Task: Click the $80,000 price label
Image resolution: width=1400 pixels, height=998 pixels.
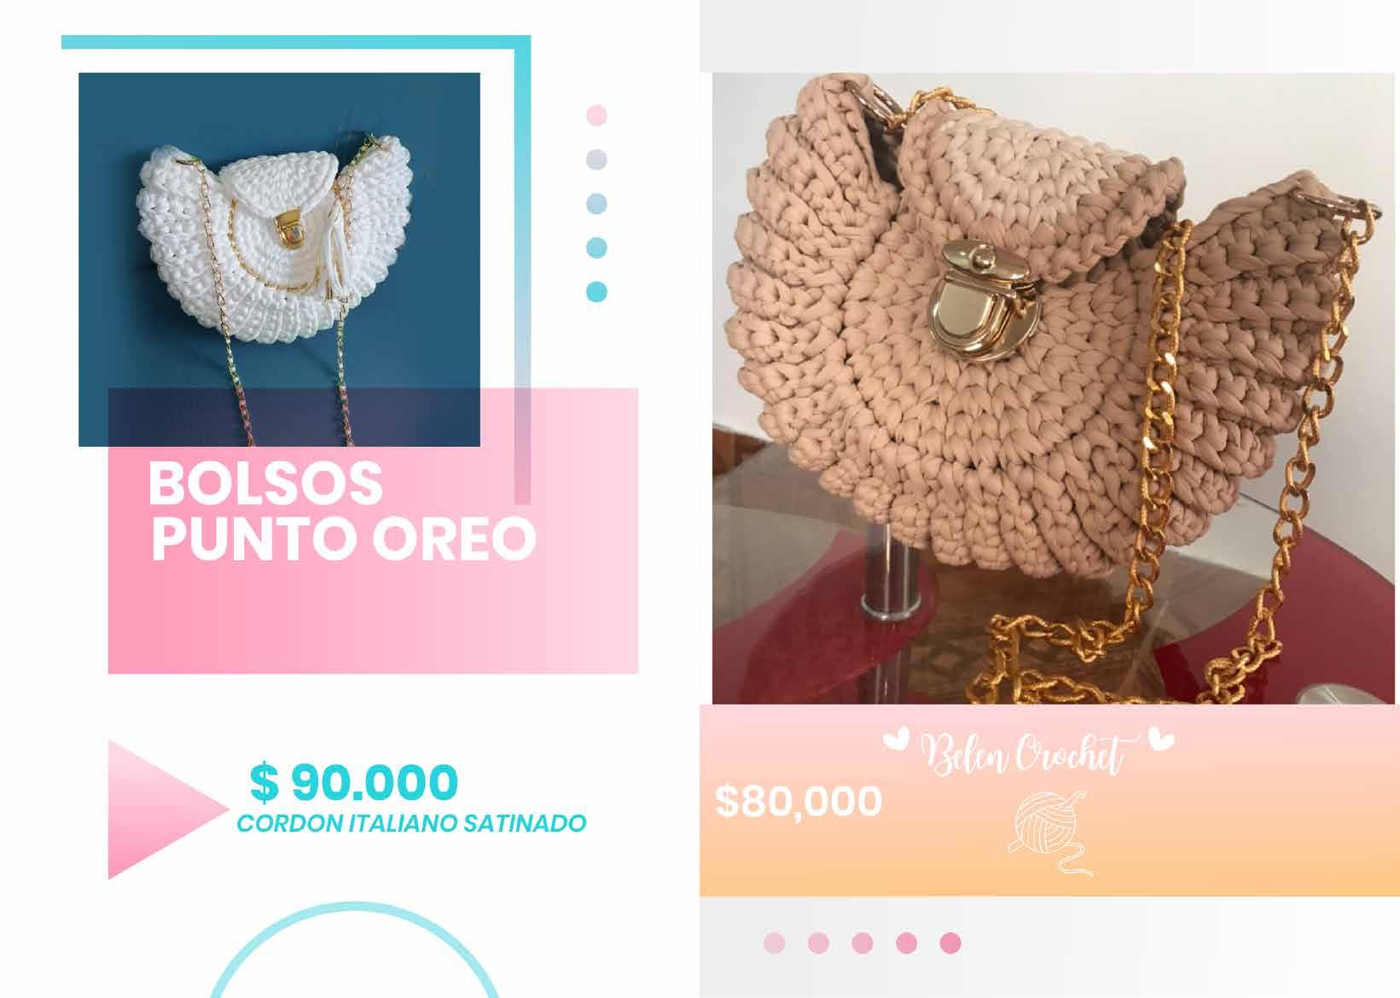Action: click(x=799, y=802)
